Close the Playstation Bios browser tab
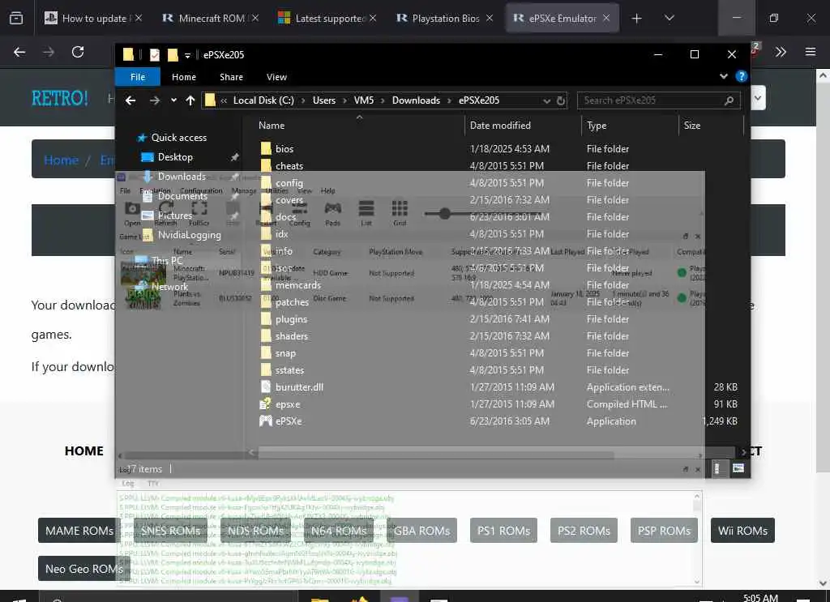Viewport: 830px width, 602px height. (490, 18)
